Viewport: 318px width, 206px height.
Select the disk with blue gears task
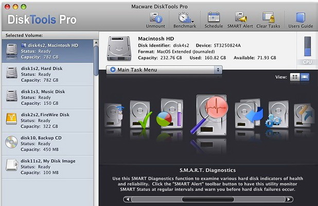277,115
